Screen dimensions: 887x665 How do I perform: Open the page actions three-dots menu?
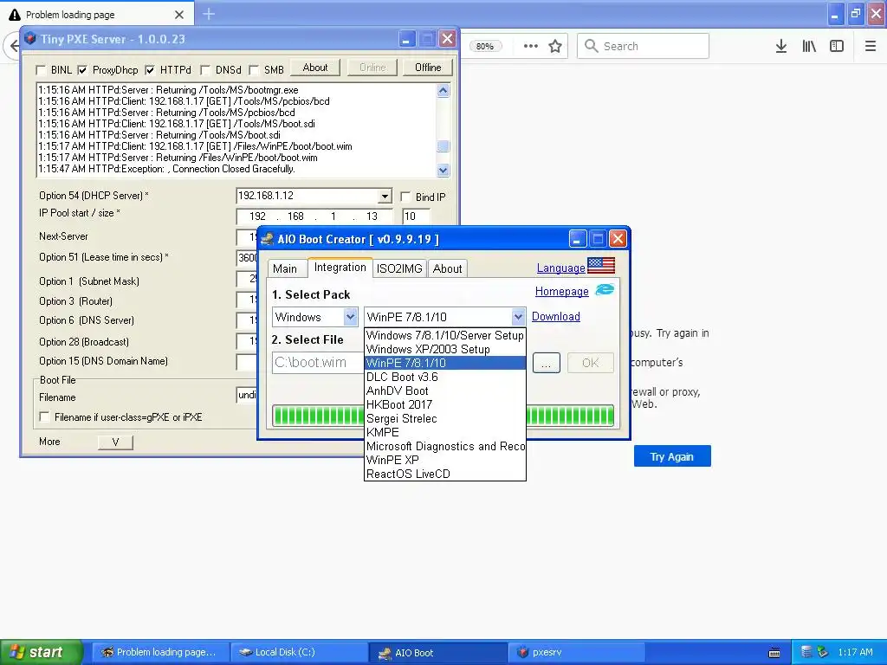pyautogui.click(x=531, y=47)
